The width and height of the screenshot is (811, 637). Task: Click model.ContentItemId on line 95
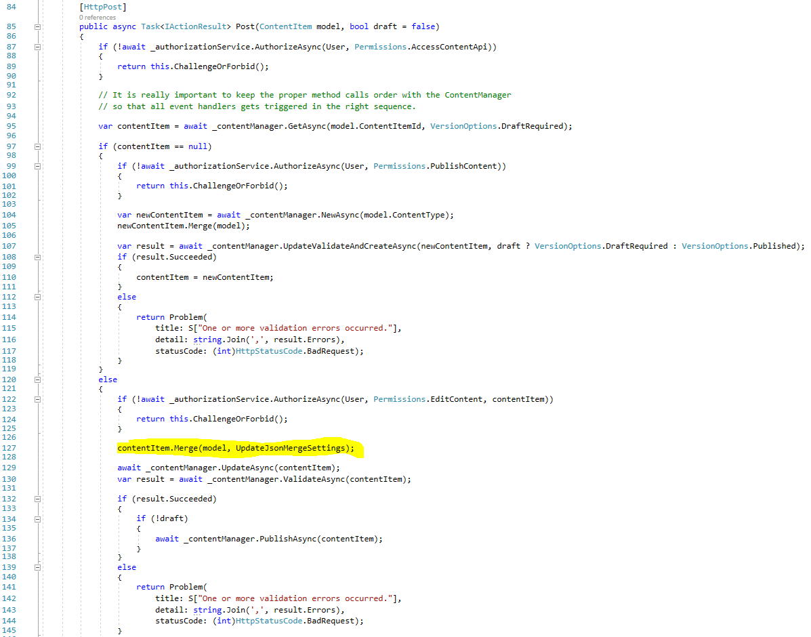point(376,126)
